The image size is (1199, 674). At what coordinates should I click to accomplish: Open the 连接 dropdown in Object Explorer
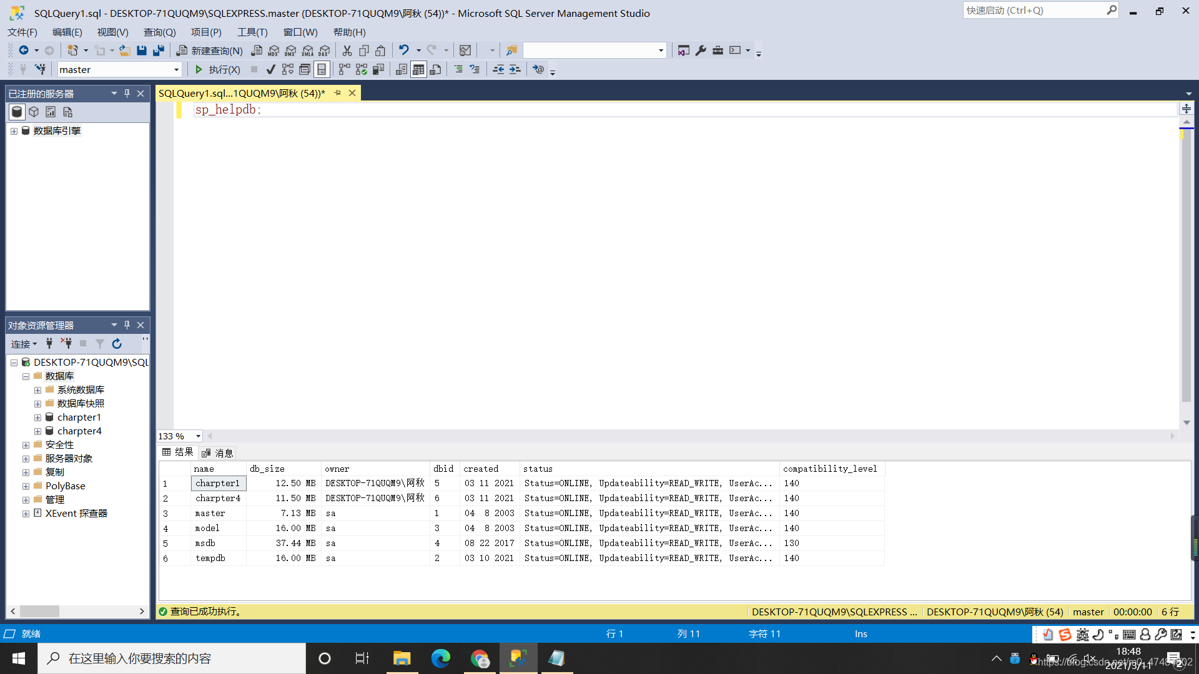(x=24, y=344)
